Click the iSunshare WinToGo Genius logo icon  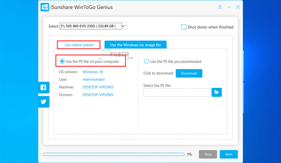[45, 7]
